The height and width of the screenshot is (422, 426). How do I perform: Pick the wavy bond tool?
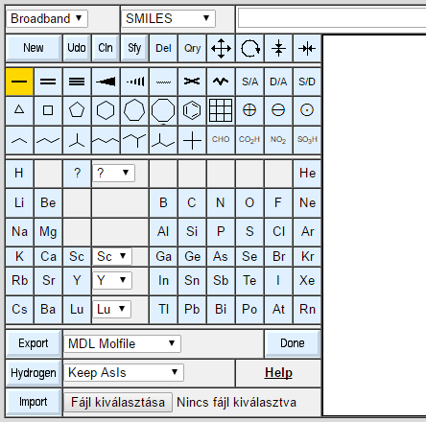(x=221, y=82)
